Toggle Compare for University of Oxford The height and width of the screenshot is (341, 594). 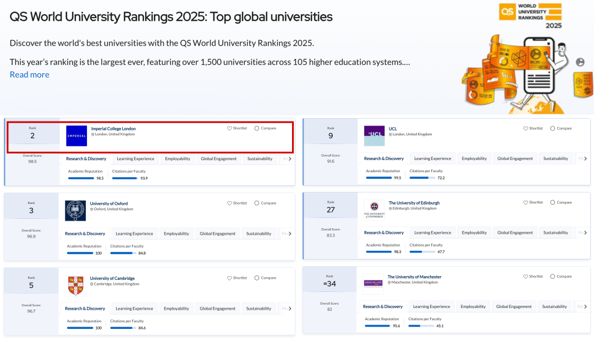click(257, 203)
